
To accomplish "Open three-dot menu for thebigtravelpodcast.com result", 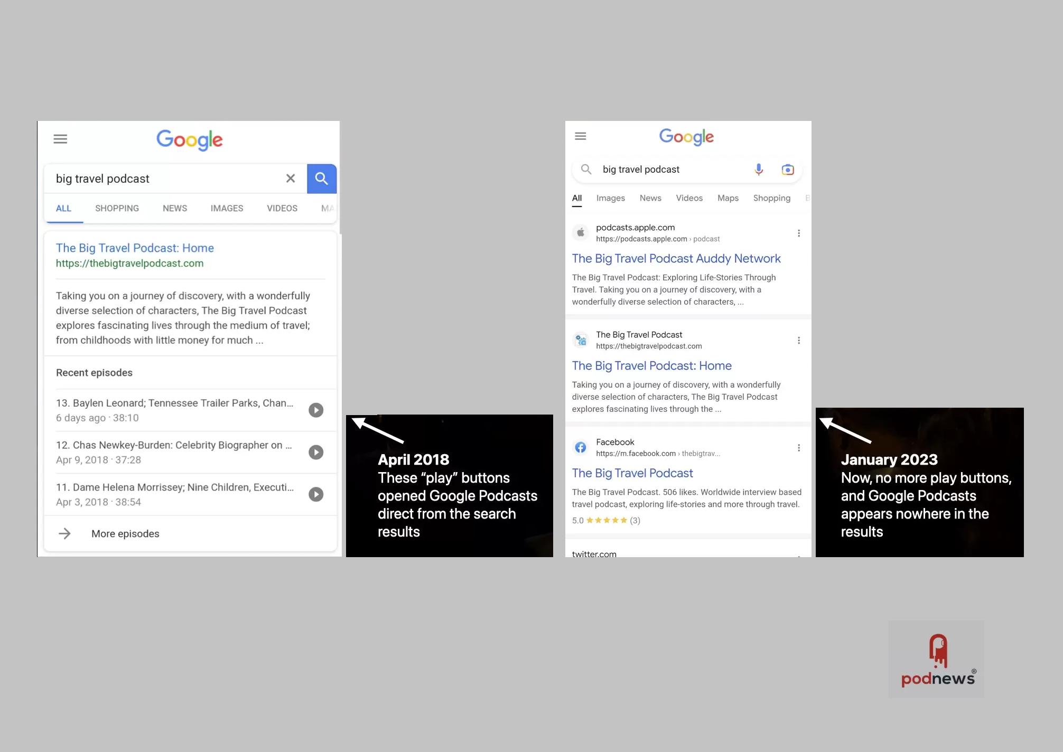I will coord(799,341).
